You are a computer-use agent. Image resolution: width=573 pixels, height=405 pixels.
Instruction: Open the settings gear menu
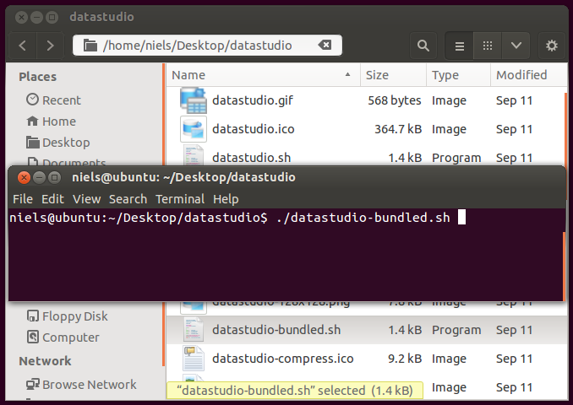pyautogui.click(x=552, y=46)
